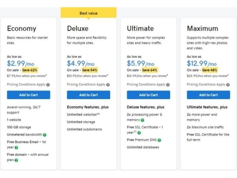237x178 pixels.
Task: Open Ultimate Pricing Conditions help icon
Action: point(168,85)
